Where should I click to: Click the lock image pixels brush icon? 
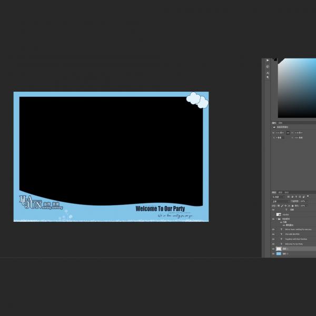tap(282, 205)
